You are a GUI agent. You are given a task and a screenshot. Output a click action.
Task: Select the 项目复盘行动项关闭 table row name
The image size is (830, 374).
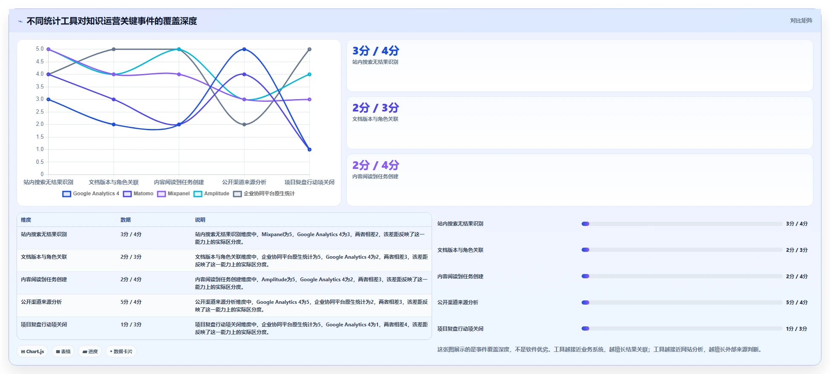[44, 325]
